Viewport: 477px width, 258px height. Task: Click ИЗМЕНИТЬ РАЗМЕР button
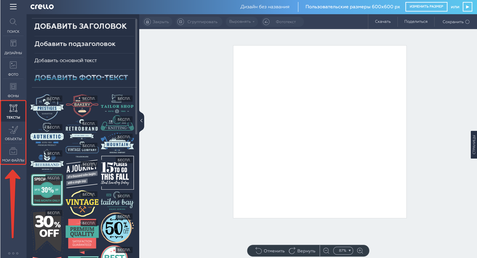(426, 7)
